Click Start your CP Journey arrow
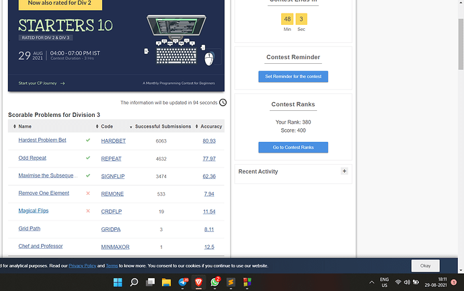 63,83
